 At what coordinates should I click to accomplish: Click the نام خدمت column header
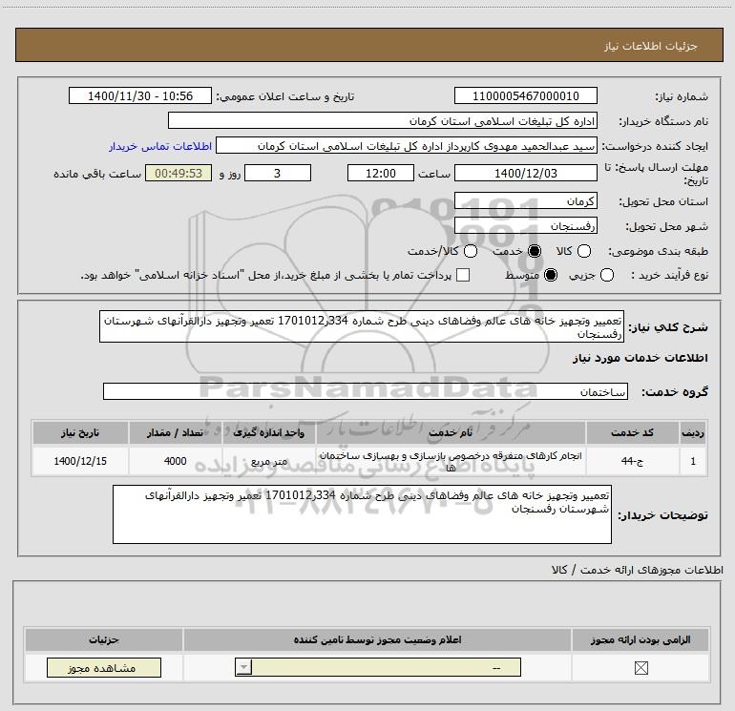[x=451, y=432]
